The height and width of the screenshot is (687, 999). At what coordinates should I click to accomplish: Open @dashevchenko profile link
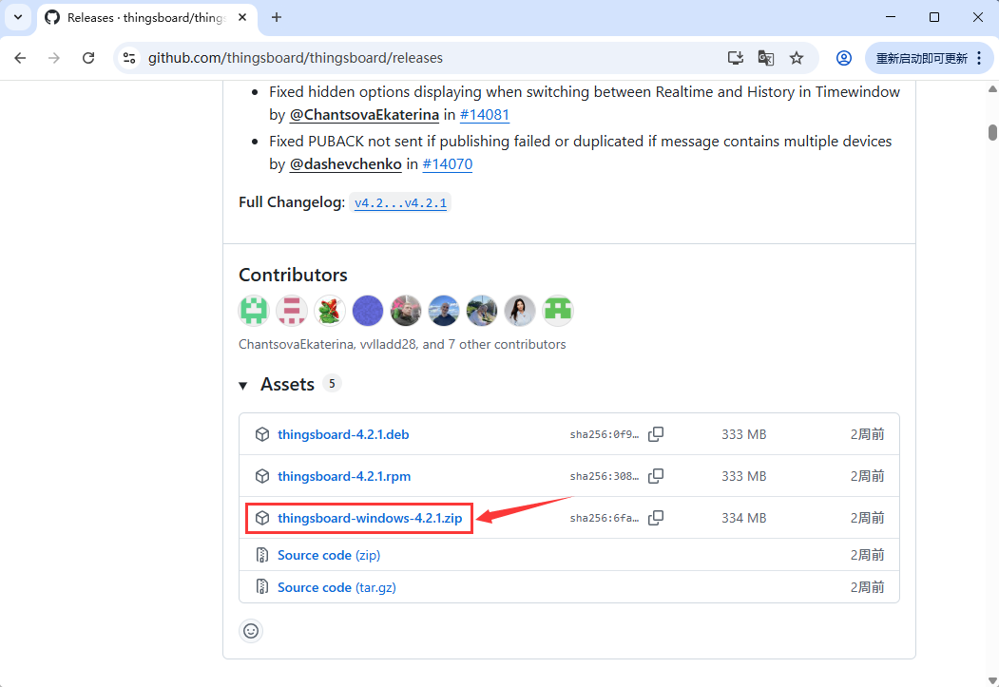click(346, 163)
